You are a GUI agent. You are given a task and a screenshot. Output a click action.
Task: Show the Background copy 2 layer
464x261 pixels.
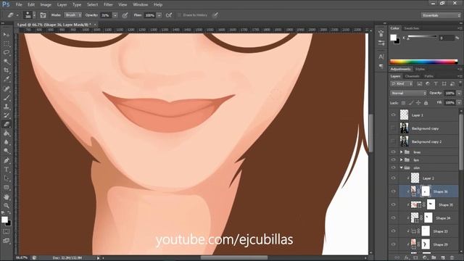(x=393, y=141)
